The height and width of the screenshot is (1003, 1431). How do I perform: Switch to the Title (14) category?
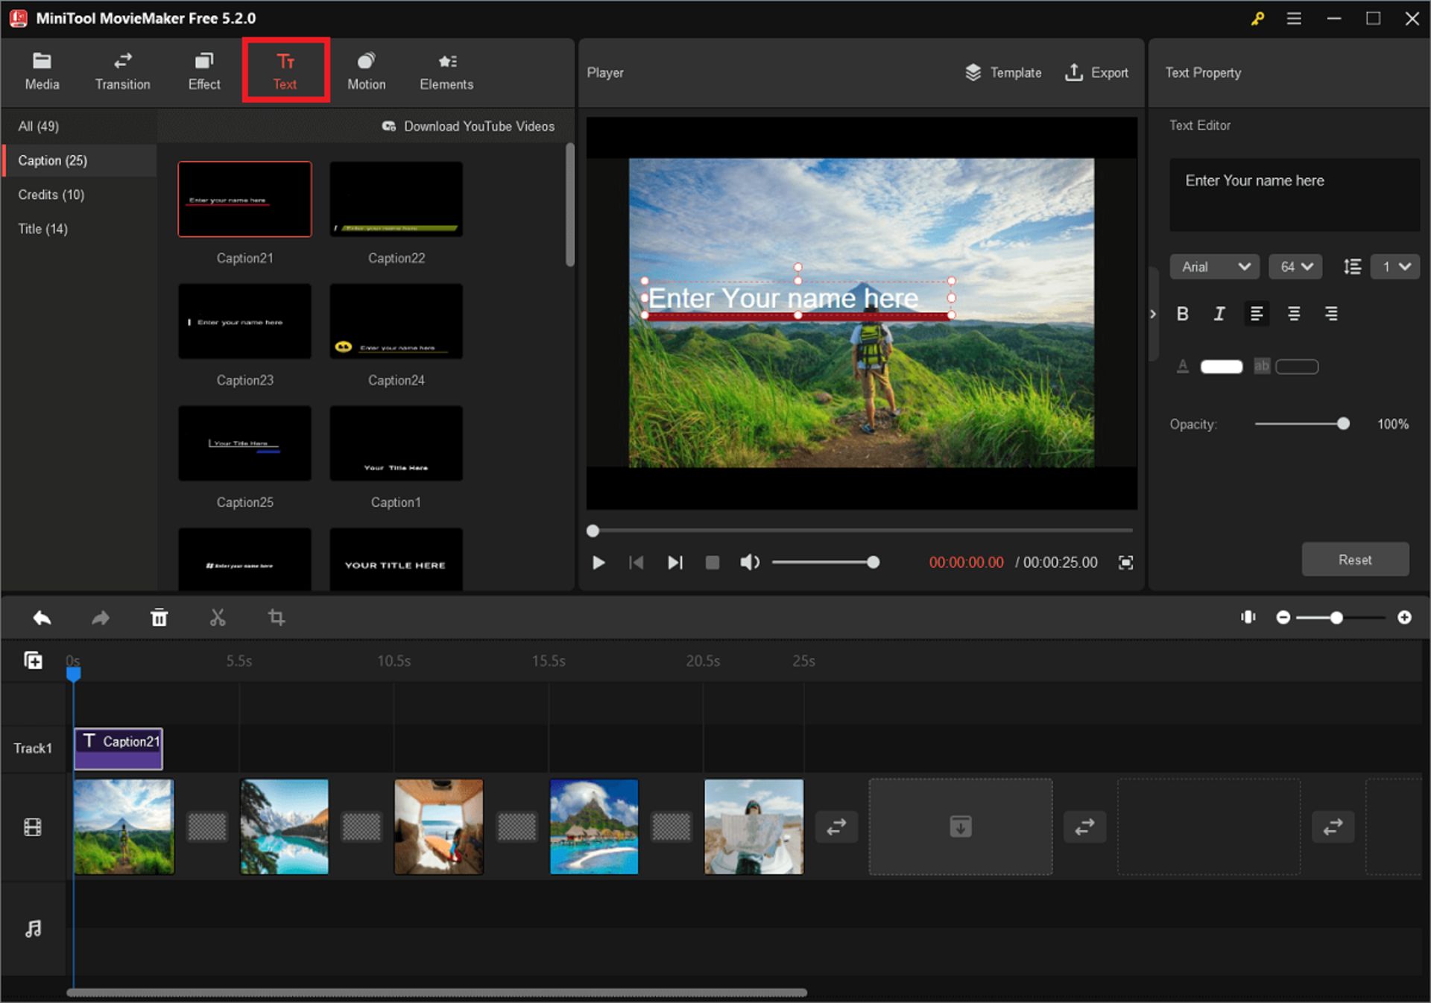(42, 229)
